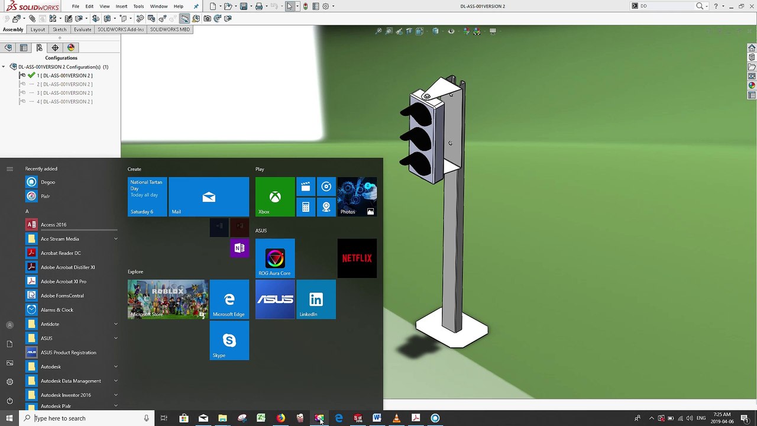Open search type dropdown beside magnifier
This screenshot has width=757, height=426.
(707, 6)
